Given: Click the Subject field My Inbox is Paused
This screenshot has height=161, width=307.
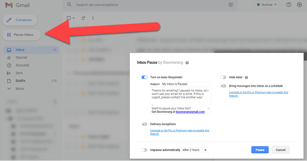Looking at the screenshot, I should coord(185,84).
